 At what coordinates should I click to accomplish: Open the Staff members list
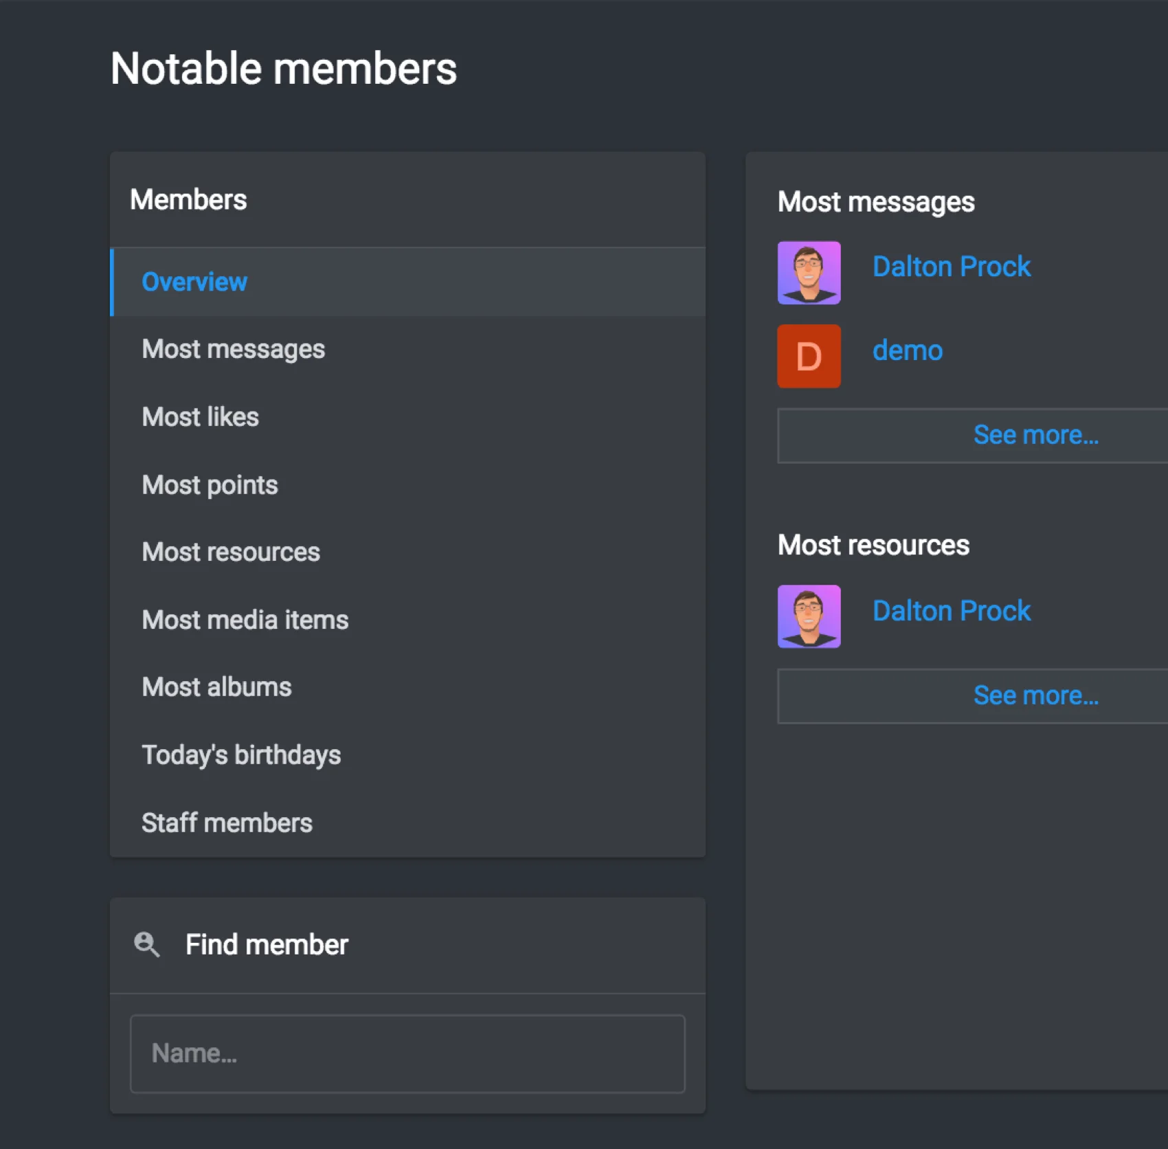click(227, 823)
